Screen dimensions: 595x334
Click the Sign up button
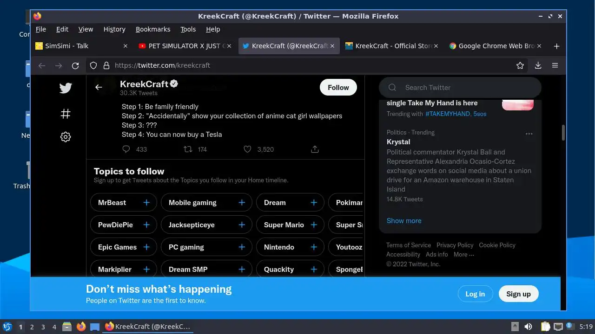point(518,294)
